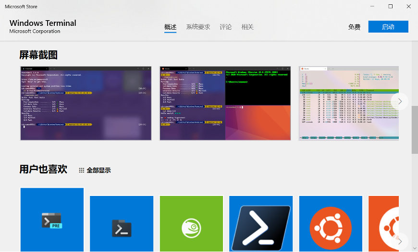Click the scrollbar down arrow
The height and width of the screenshot is (252, 418).
pos(415,249)
